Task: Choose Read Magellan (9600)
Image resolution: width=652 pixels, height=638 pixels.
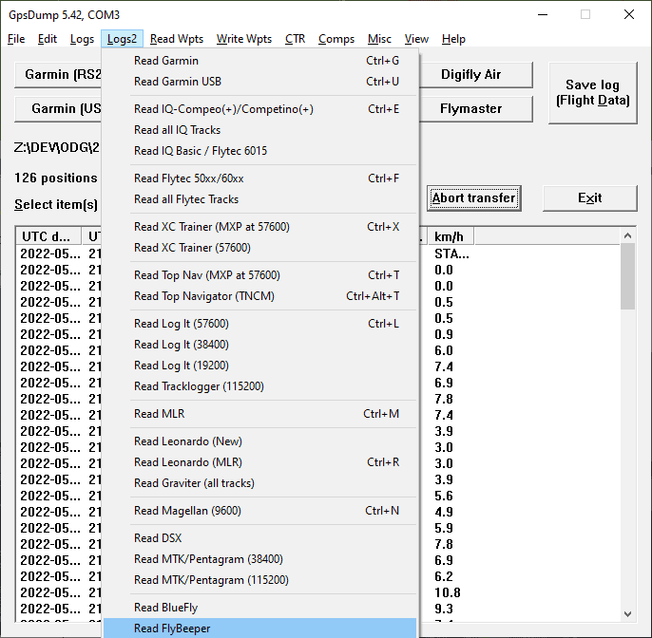Action: click(259, 511)
